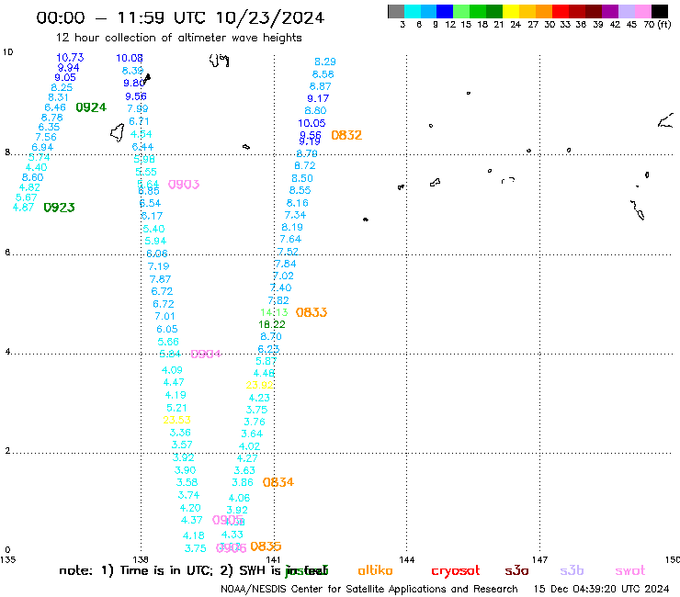
Task: Click wave height value 10.05
Action: click(x=312, y=123)
